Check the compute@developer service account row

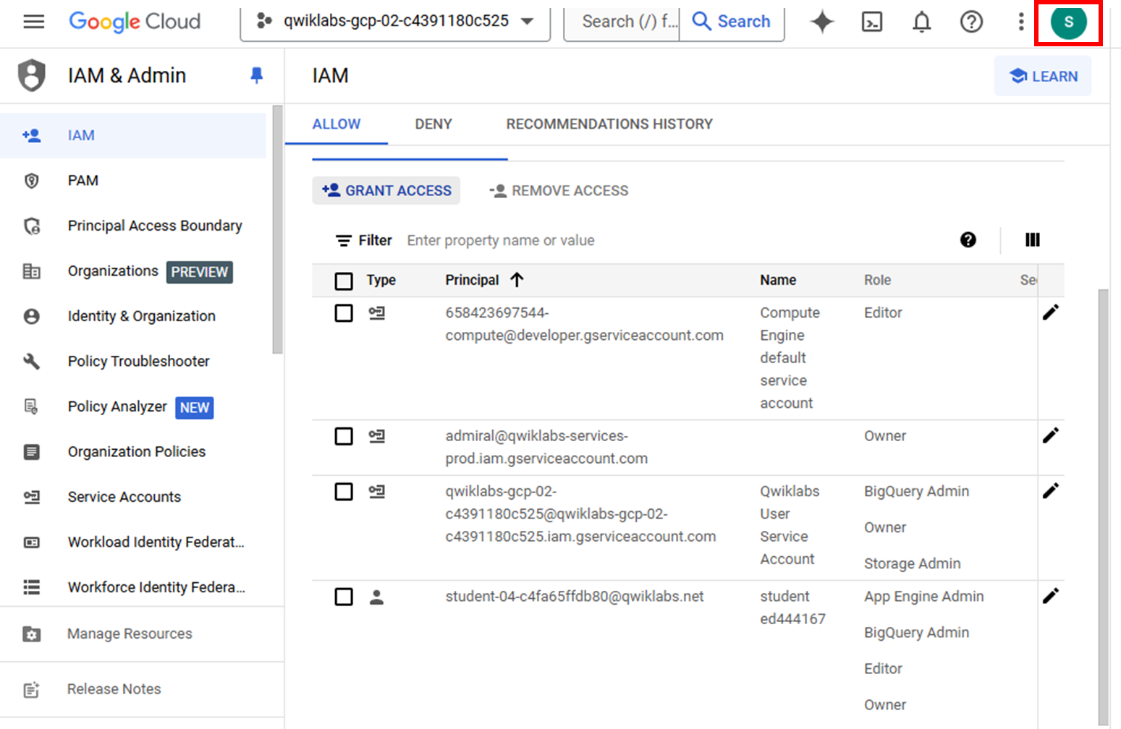[x=344, y=313]
